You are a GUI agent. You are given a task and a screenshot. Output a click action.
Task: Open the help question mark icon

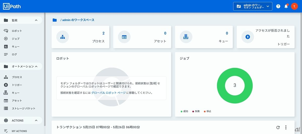pos(278,6)
